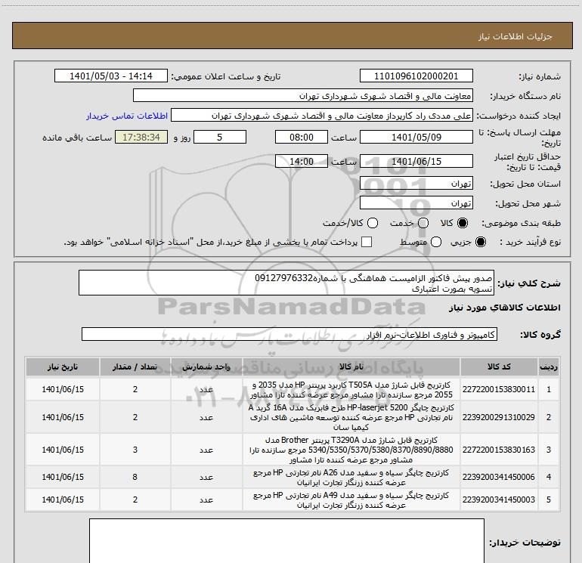Click product code 2239200341450003
This screenshot has height=563, width=582.
point(499,500)
